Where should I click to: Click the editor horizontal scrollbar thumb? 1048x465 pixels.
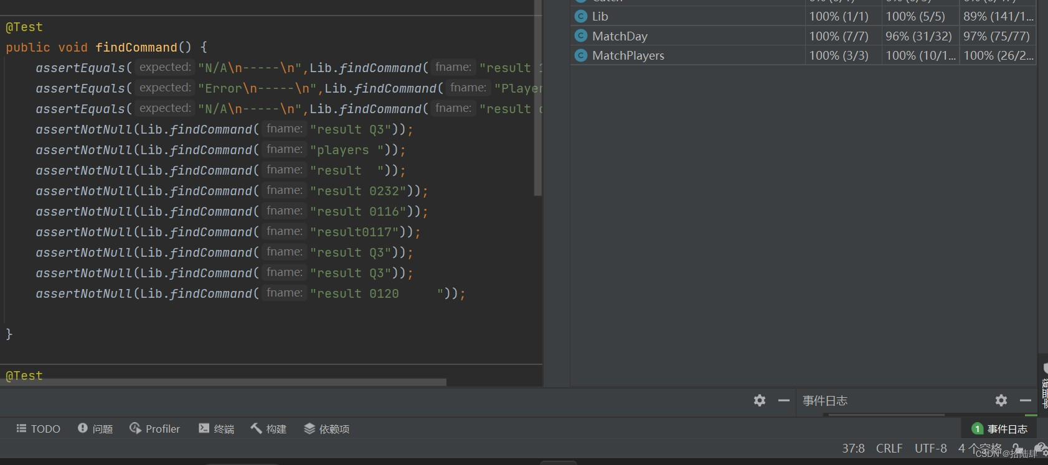(223, 382)
